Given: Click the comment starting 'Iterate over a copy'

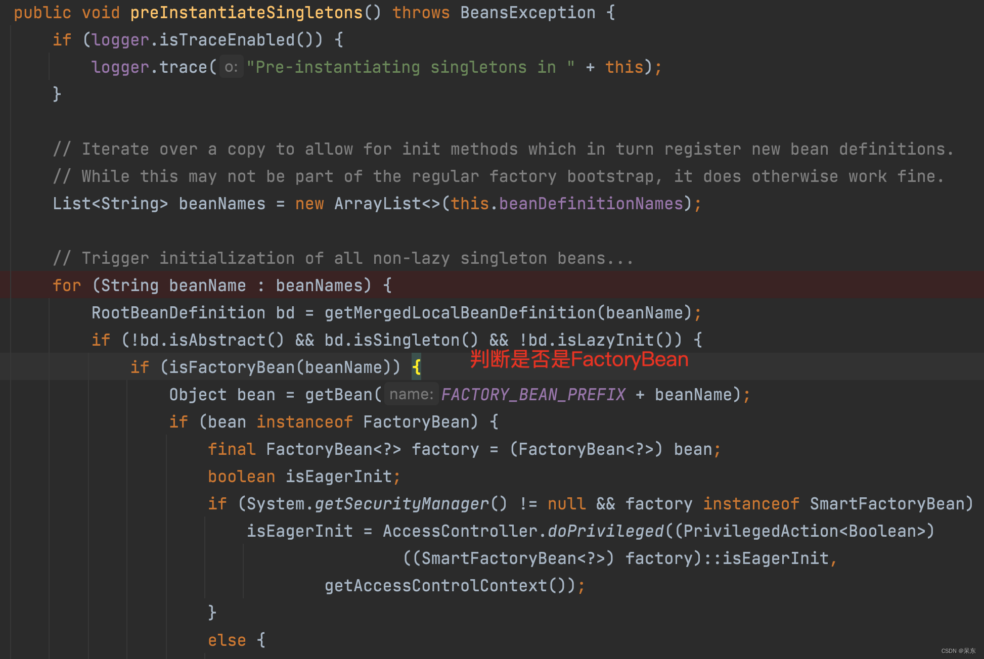Looking at the screenshot, I should (503, 149).
